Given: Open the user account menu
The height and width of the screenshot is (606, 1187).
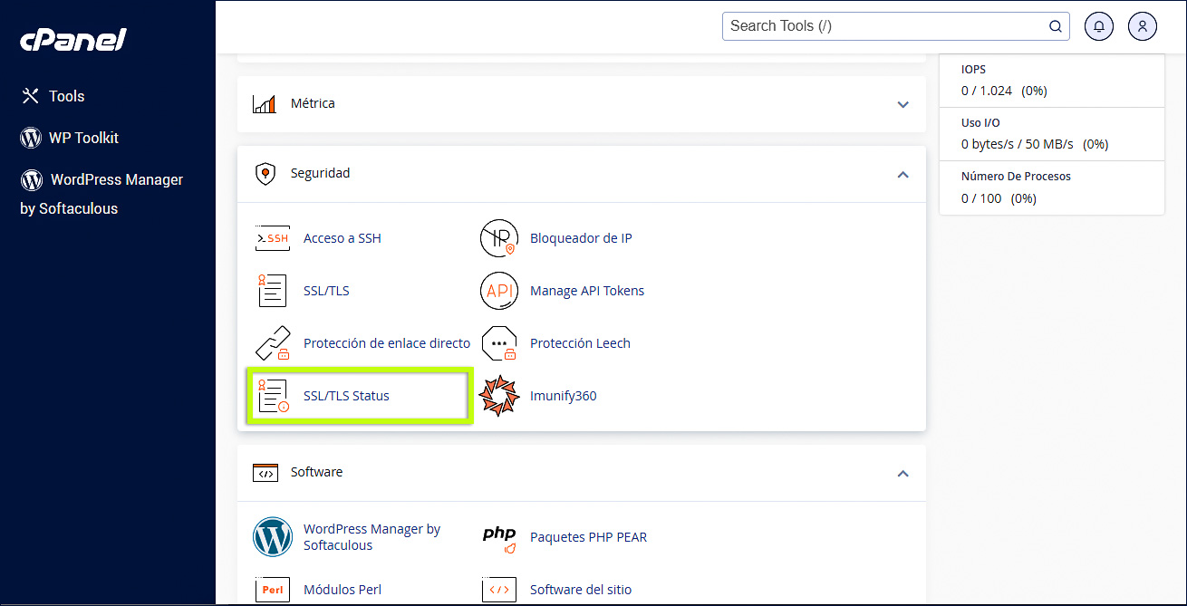Looking at the screenshot, I should coord(1142,25).
